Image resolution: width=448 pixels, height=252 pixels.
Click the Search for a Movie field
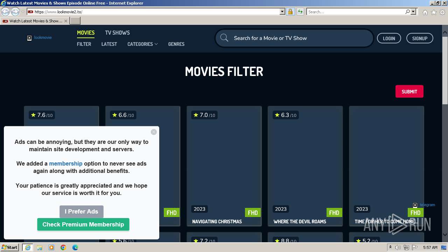tap(294, 38)
